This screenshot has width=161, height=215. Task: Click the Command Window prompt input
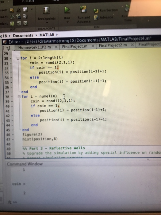[88, 202]
